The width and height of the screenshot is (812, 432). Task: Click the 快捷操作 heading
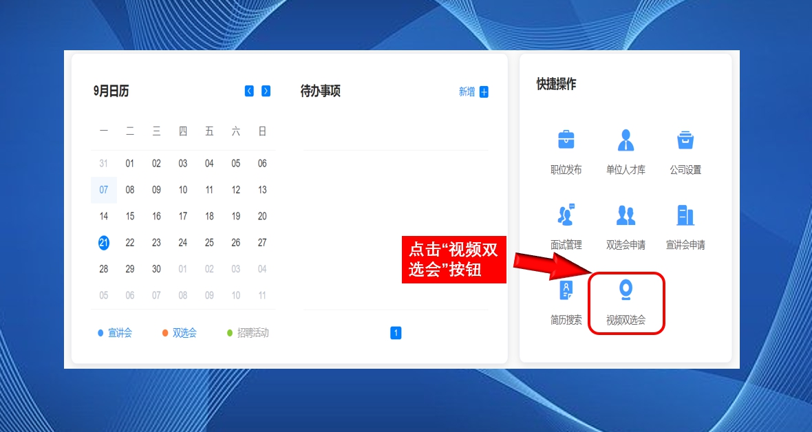coord(556,84)
